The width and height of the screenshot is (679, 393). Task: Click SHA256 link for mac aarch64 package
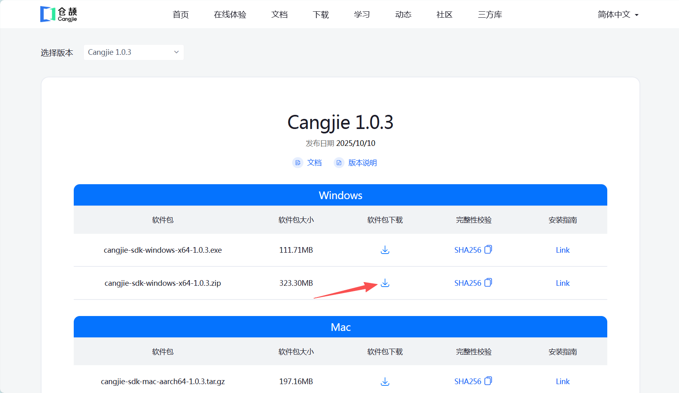[x=468, y=381]
